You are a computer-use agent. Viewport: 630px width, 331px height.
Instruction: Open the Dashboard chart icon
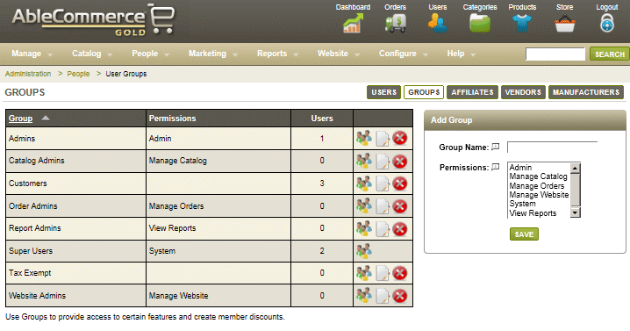click(353, 24)
